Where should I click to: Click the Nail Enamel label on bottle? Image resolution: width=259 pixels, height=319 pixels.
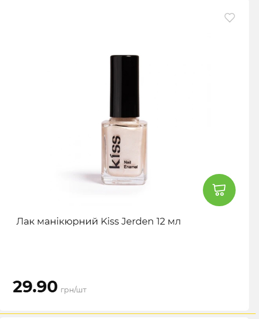pyautogui.click(x=131, y=165)
